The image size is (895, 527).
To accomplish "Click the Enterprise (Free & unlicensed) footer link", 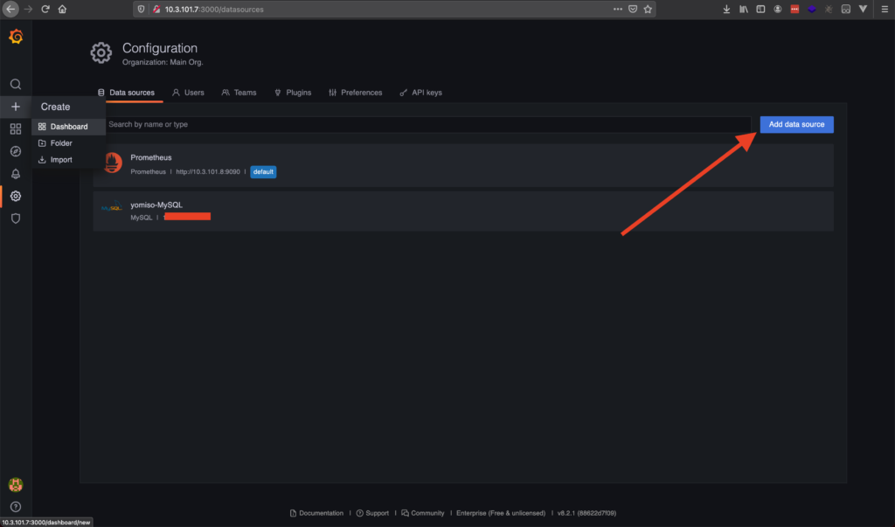I will [x=501, y=513].
